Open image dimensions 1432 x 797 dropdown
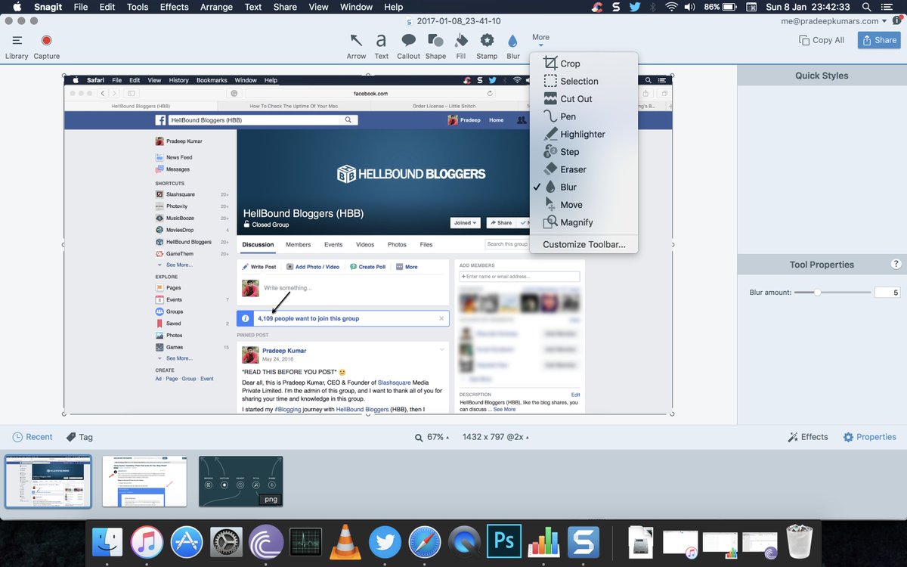The height and width of the screenshot is (567, 907). click(x=496, y=437)
